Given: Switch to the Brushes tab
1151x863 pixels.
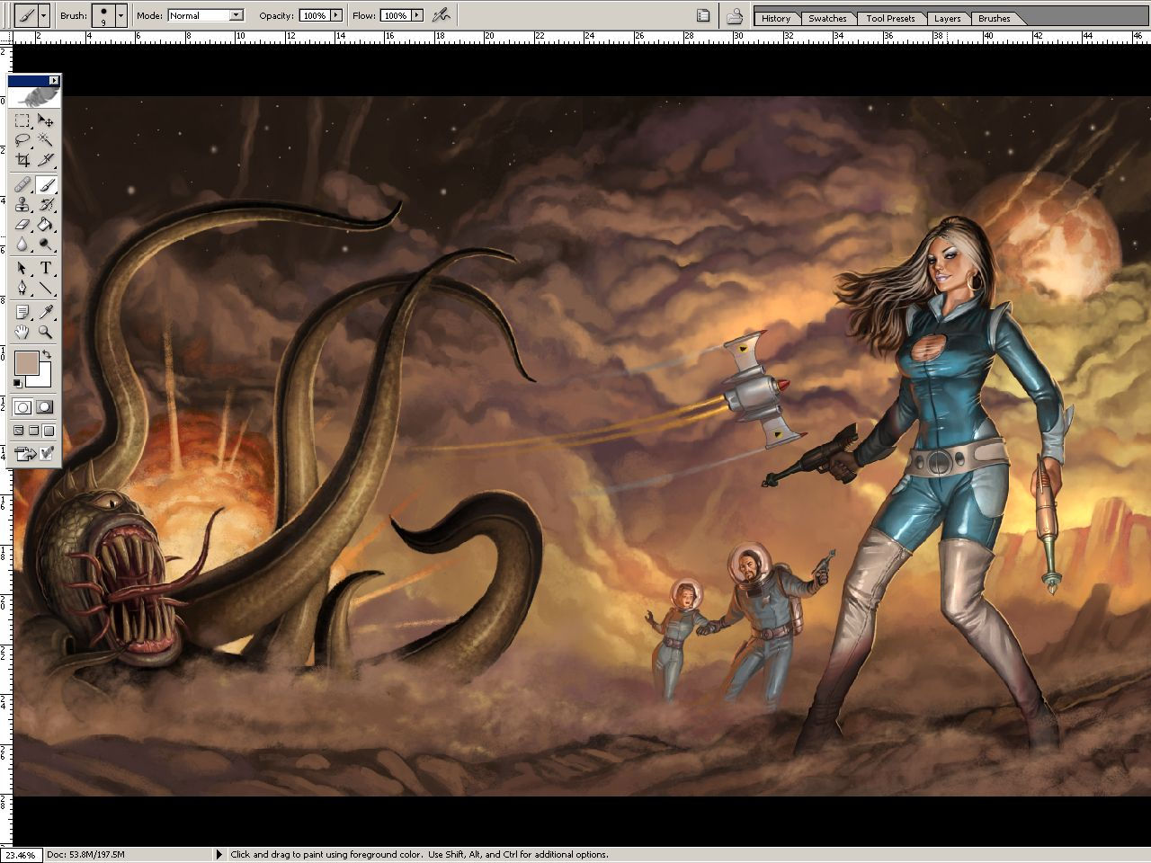Looking at the screenshot, I should pyautogui.click(x=994, y=18).
